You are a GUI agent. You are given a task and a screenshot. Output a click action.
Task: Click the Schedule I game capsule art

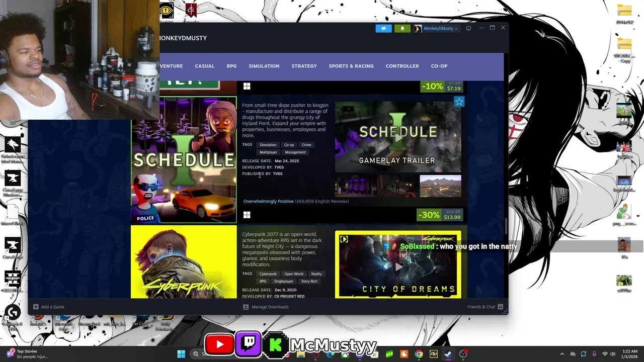(184, 160)
